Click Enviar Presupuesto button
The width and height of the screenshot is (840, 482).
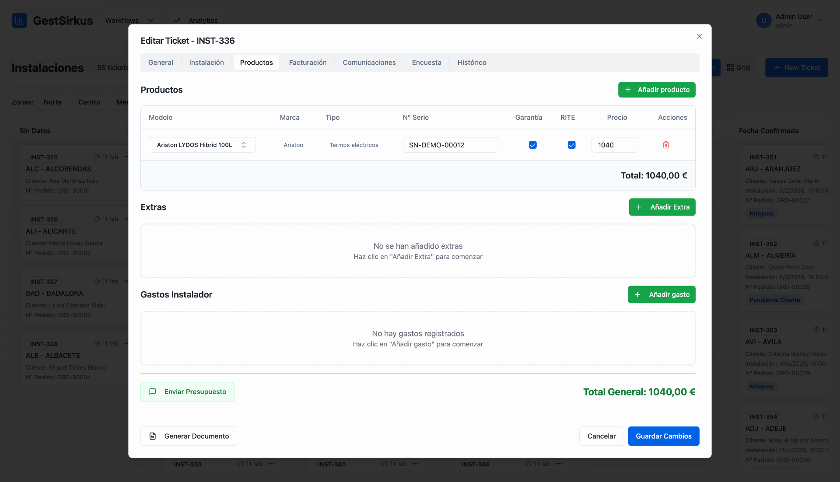[187, 391]
